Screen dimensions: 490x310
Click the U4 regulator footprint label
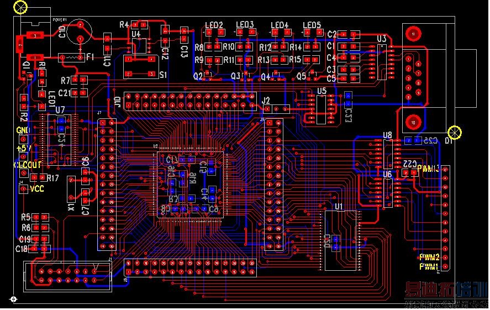click(136, 34)
